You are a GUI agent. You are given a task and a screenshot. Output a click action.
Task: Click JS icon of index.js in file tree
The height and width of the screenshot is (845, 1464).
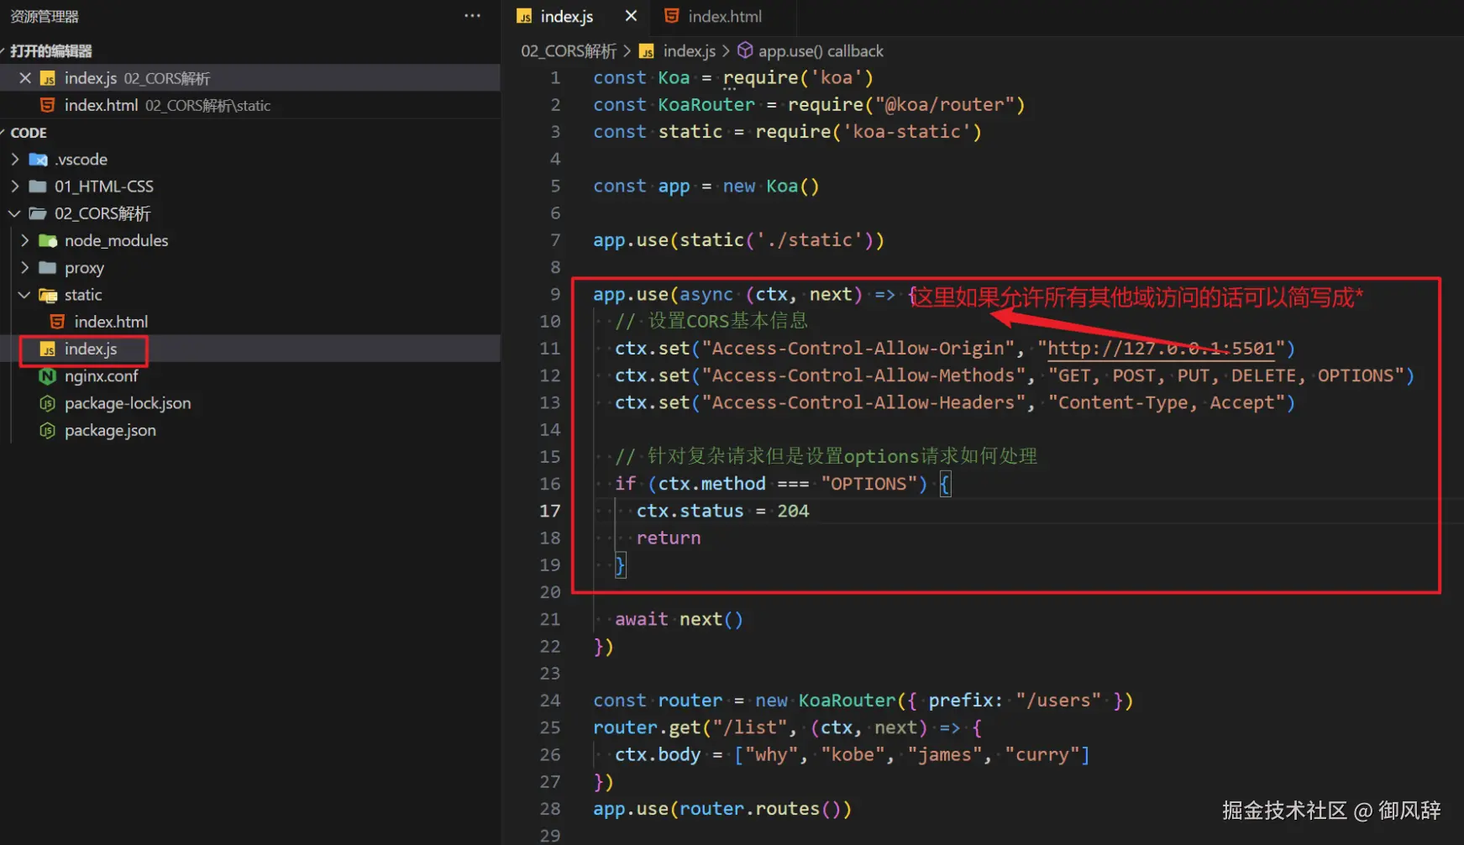point(48,349)
